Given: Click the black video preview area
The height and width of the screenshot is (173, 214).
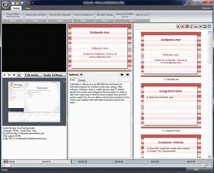Looking at the screenshot, I should pyautogui.click(x=34, y=48).
